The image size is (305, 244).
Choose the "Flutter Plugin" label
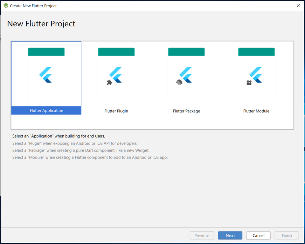pos(116,111)
